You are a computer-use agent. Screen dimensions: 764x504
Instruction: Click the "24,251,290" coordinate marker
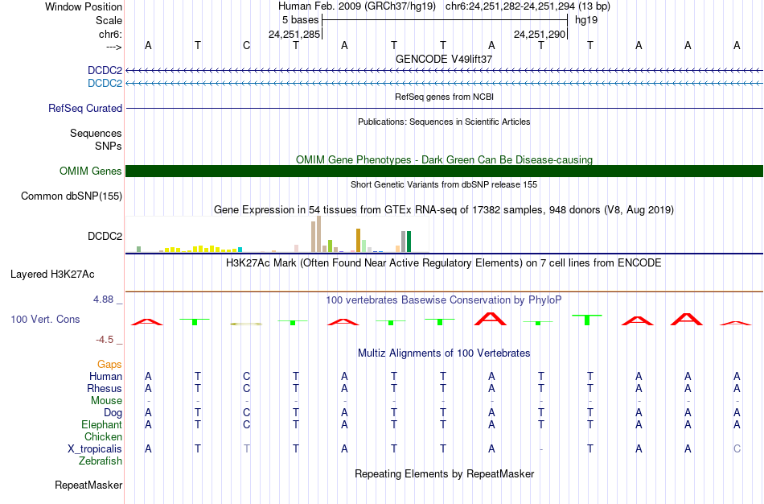tap(540, 34)
